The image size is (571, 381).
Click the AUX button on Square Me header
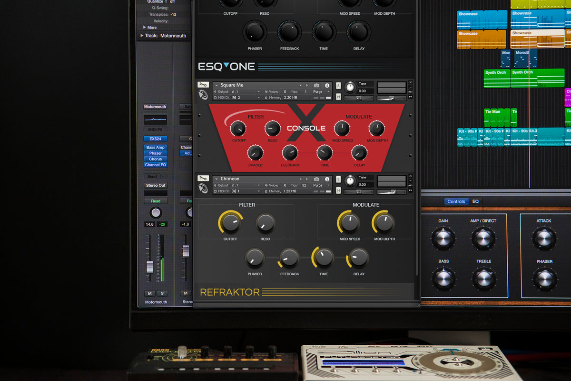pyautogui.click(x=410, y=91)
